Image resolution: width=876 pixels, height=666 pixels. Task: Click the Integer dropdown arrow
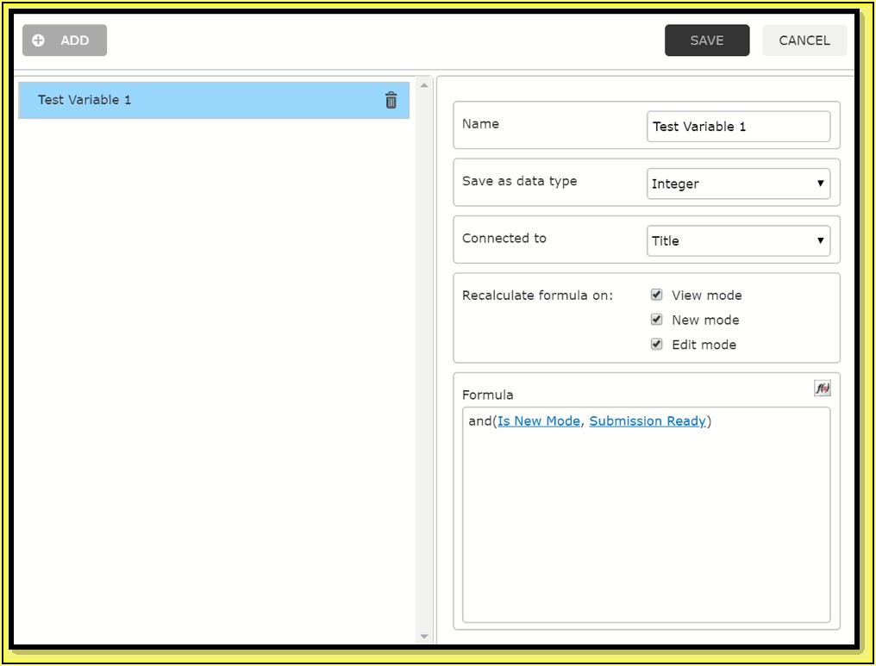820,184
